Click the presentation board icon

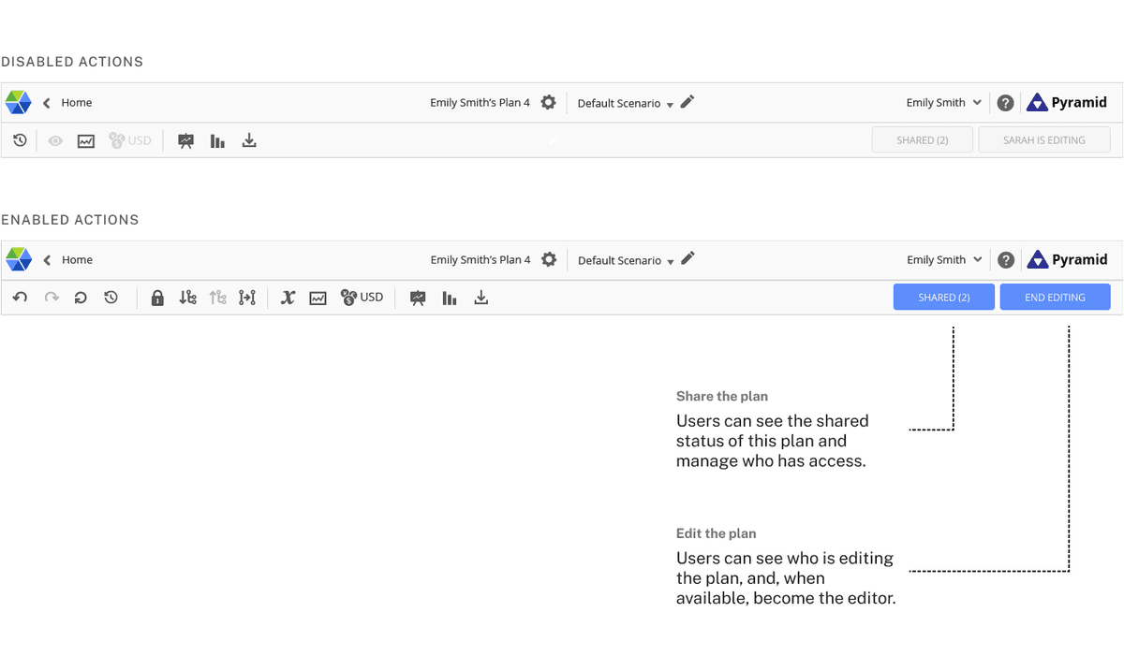(x=418, y=297)
